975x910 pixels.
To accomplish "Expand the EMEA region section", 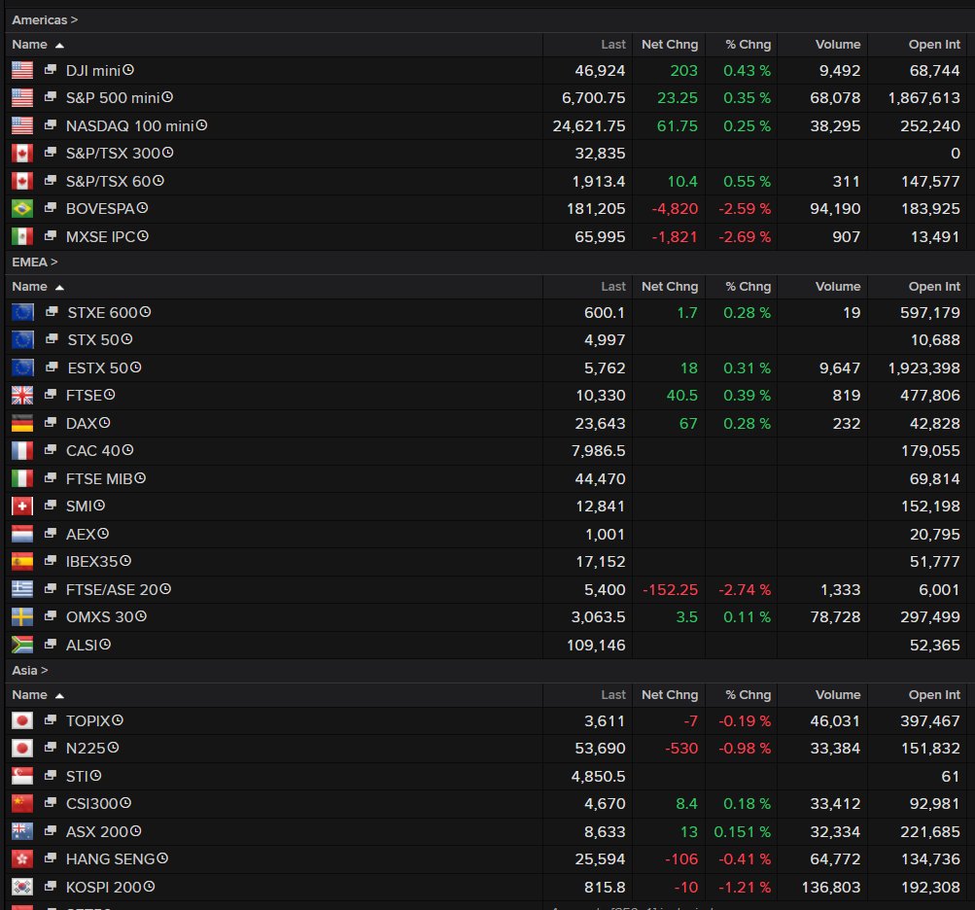I will 35,262.
